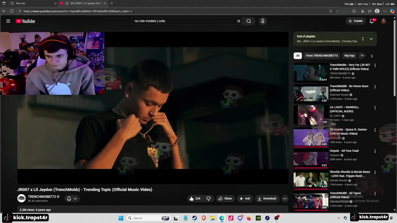The height and width of the screenshot is (223, 397).
Task: Dislike the video with thumbs down
Action: [208, 199]
